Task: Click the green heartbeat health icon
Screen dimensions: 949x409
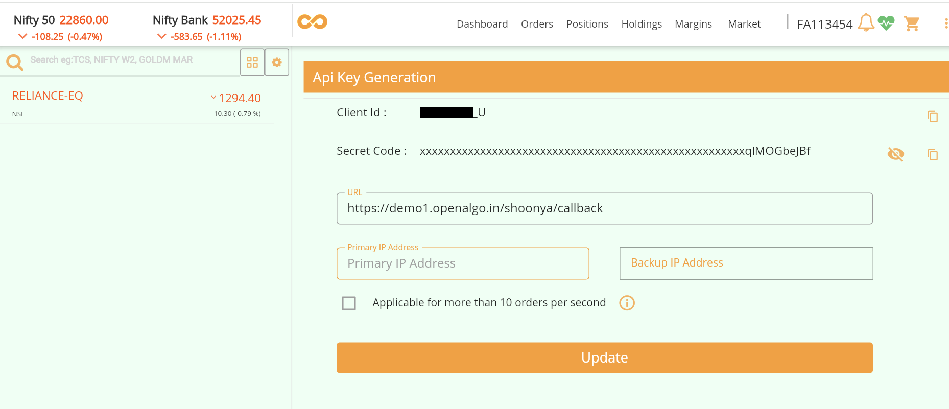Action: (886, 23)
